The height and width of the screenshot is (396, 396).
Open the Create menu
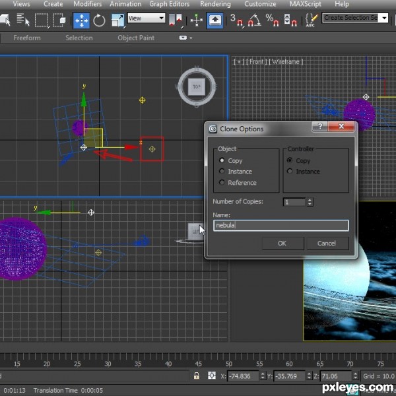(x=53, y=4)
